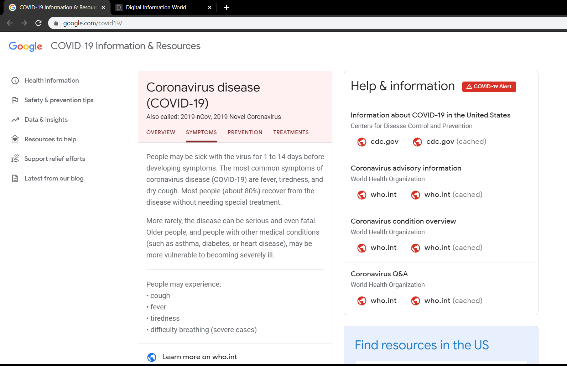Go to Resources to help

tap(50, 139)
